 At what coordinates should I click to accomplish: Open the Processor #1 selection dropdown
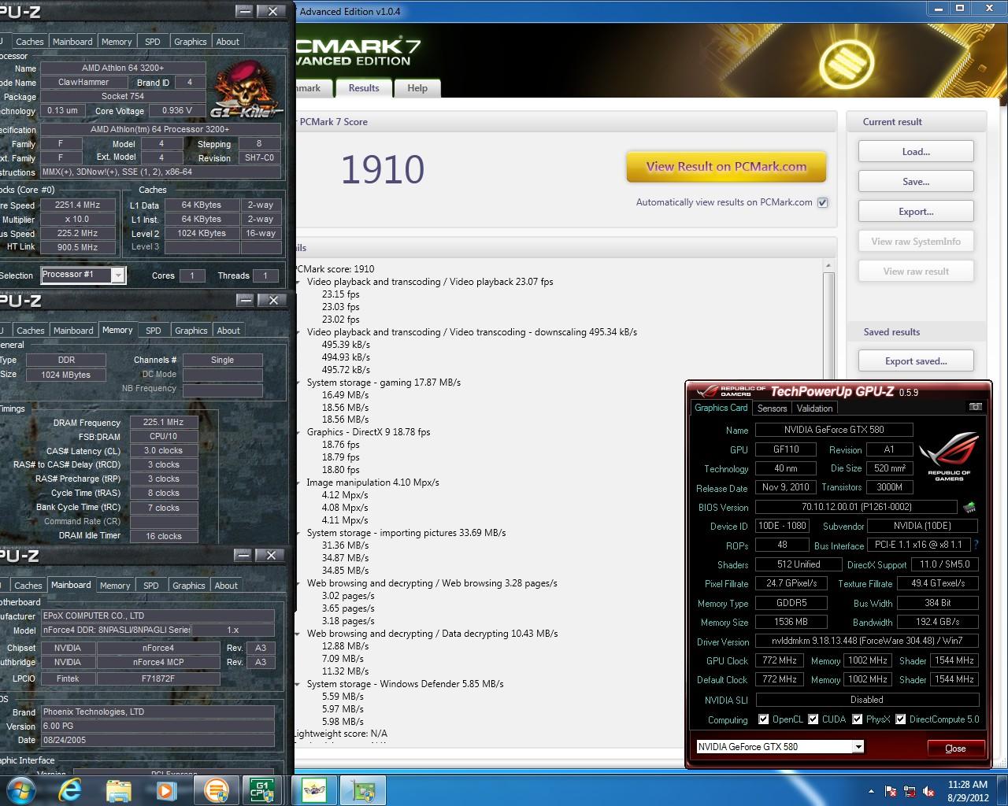click(x=117, y=275)
